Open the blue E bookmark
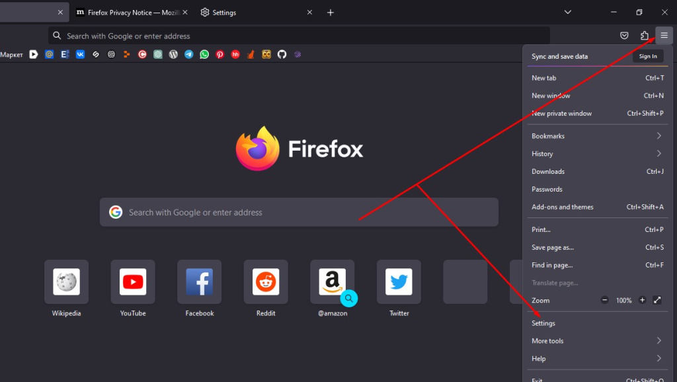 click(x=65, y=54)
